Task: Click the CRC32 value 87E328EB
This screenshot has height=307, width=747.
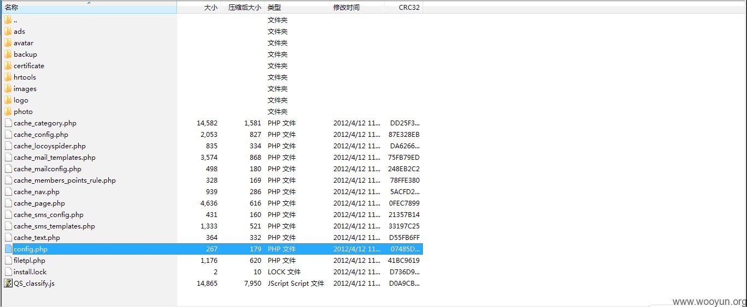Action: (404, 135)
